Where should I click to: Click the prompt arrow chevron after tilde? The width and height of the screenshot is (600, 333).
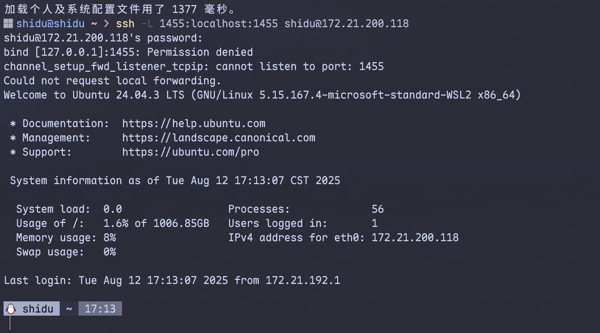click(106, 24)
